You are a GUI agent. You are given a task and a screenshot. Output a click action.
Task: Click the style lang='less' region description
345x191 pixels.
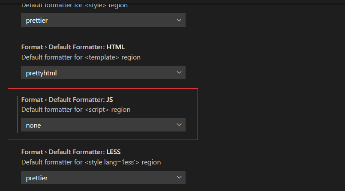point(91,162)
